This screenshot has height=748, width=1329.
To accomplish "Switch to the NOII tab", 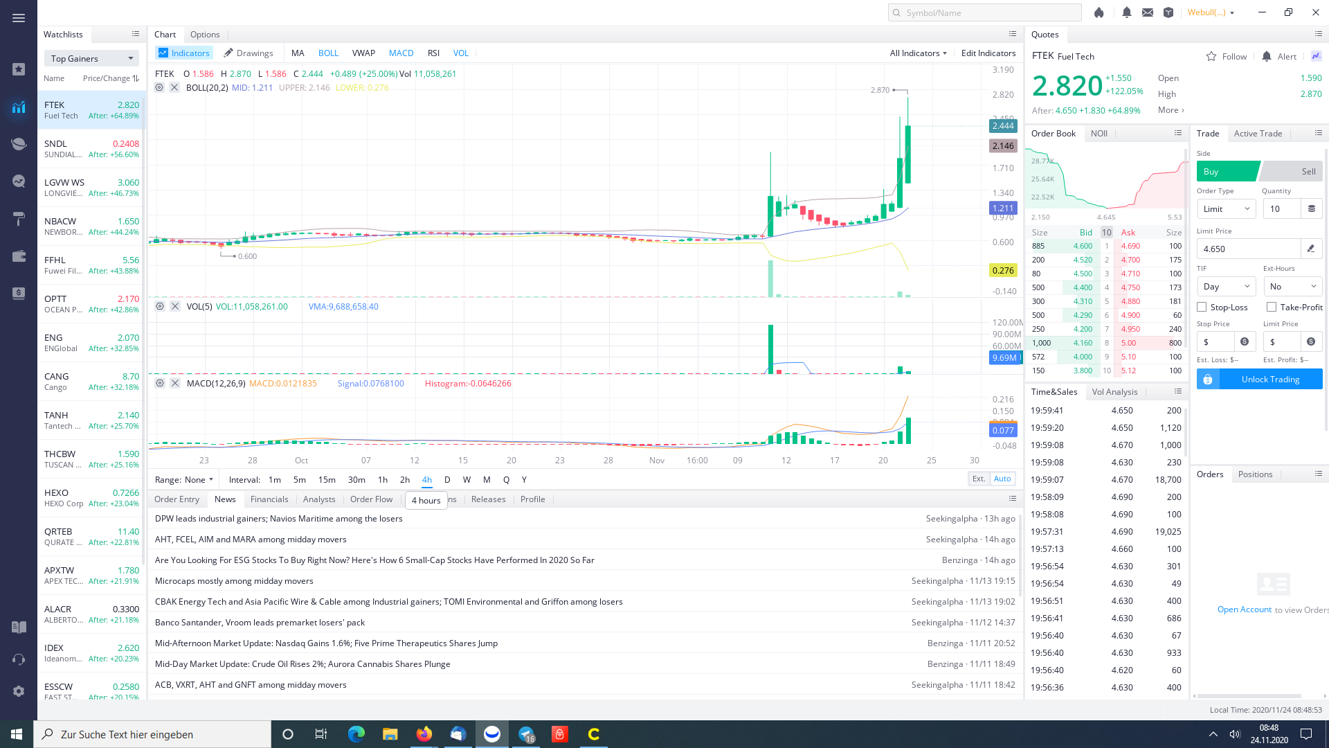I will coord(1099,133).
